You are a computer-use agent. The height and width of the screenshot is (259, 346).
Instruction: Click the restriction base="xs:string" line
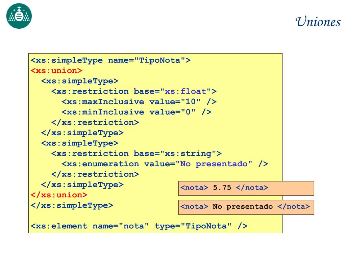(137, 153)
